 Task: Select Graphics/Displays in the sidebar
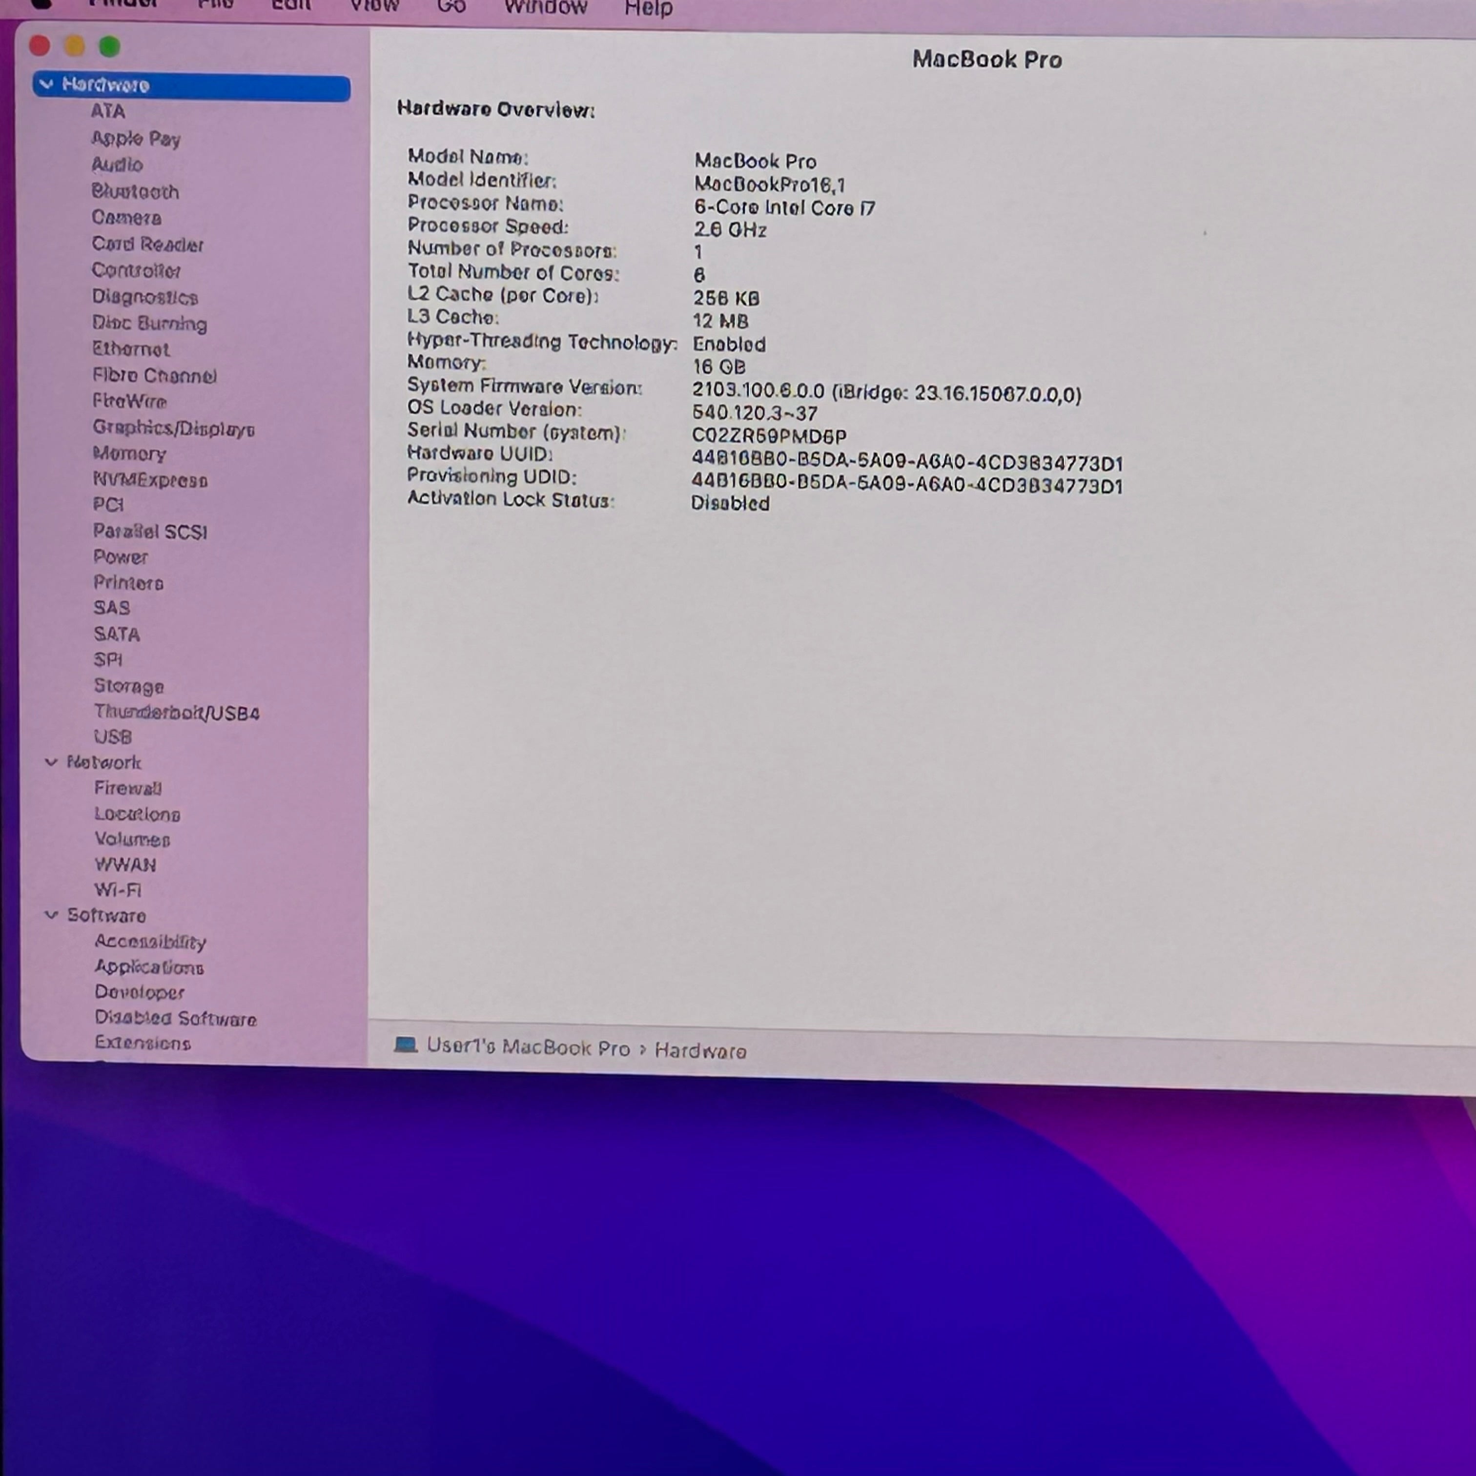click(173, 429)
